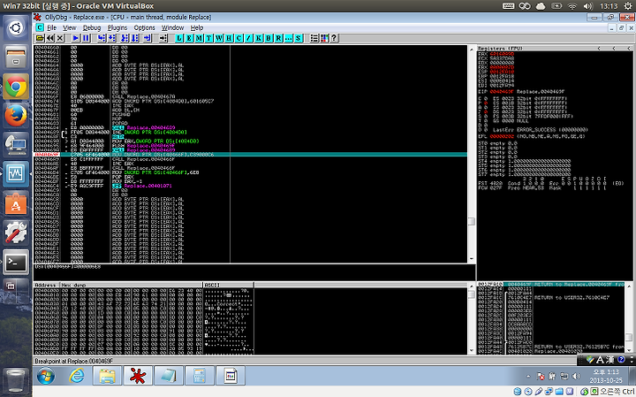Select the highlighted disassembly line at 0040469F

[250, 154]
